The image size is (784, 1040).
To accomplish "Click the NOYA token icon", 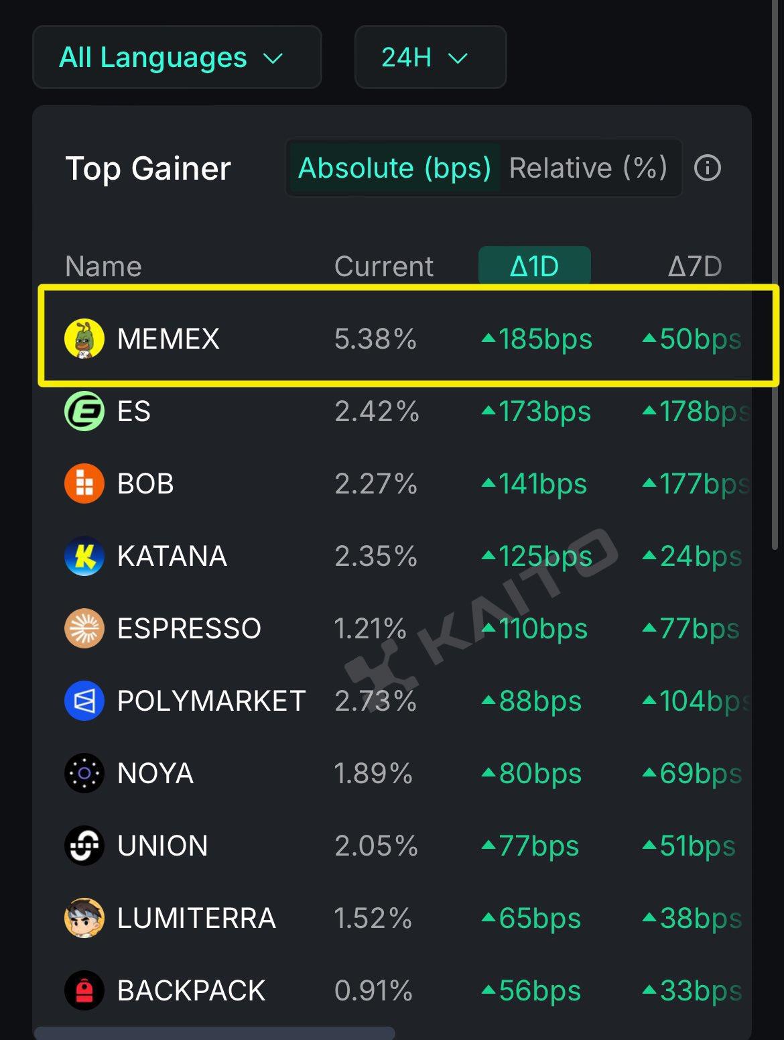I will 84,773.
